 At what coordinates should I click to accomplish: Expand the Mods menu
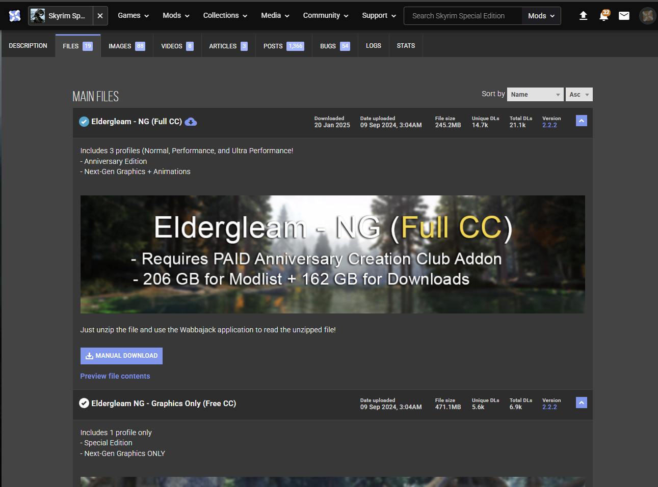pyautogui.click(x=176, y=16)
